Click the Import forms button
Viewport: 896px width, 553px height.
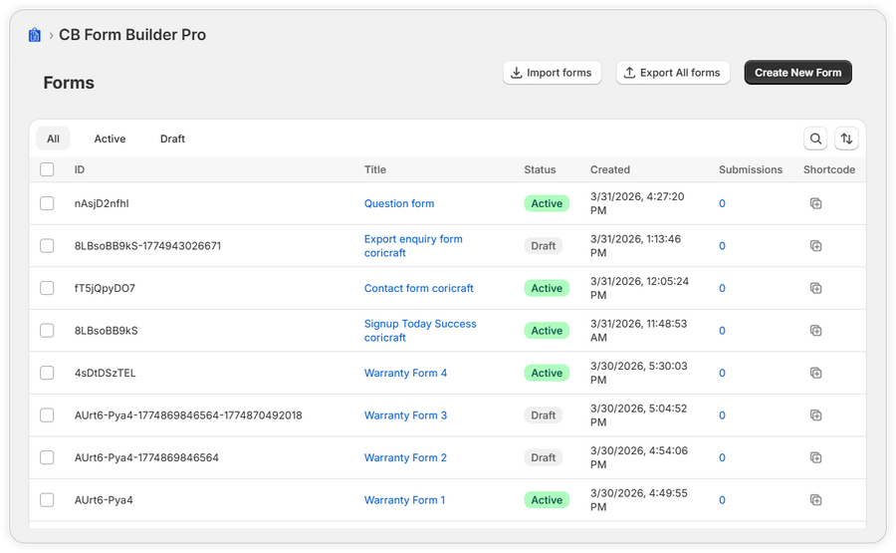tap(552, 73)
